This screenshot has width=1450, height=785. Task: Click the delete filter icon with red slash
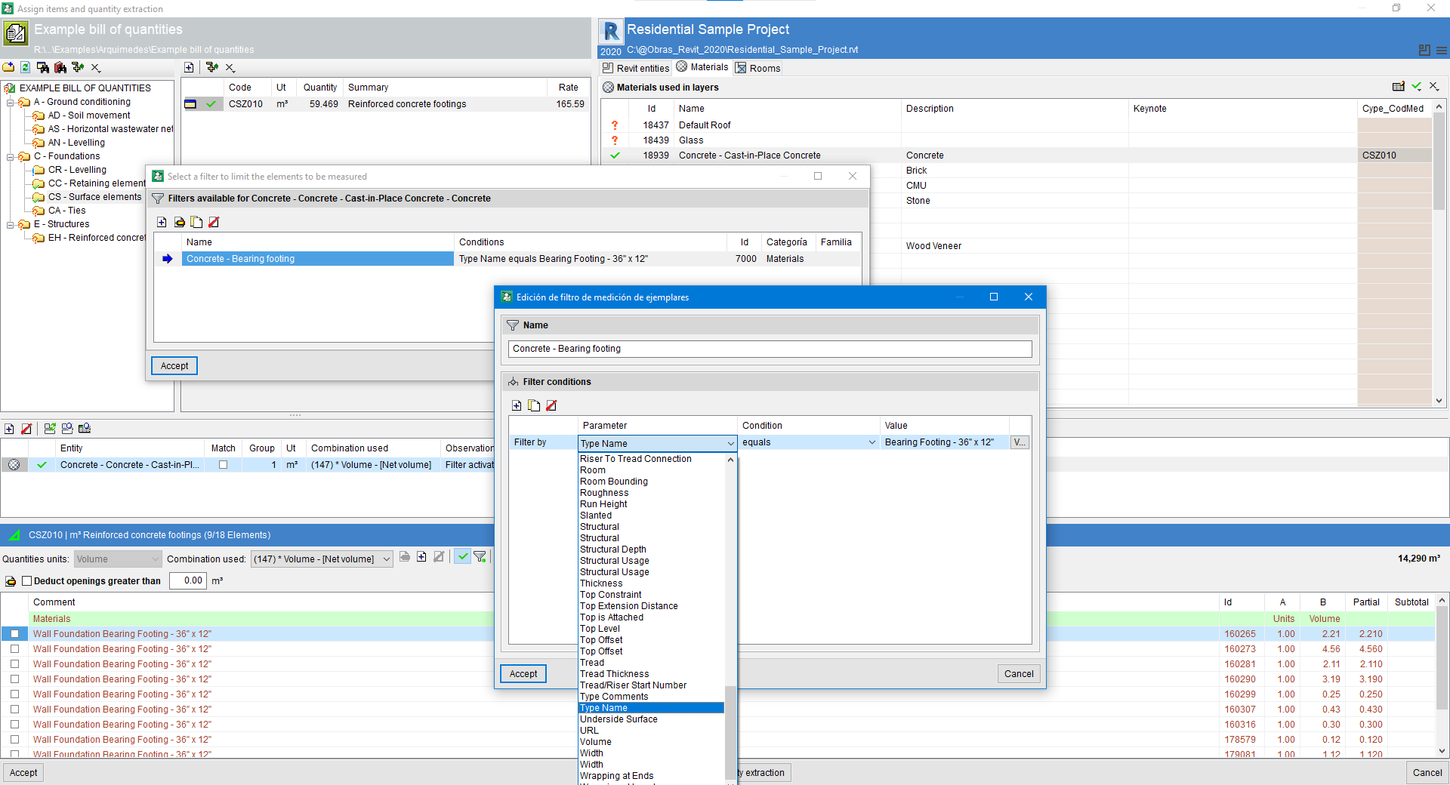point(214,222)
